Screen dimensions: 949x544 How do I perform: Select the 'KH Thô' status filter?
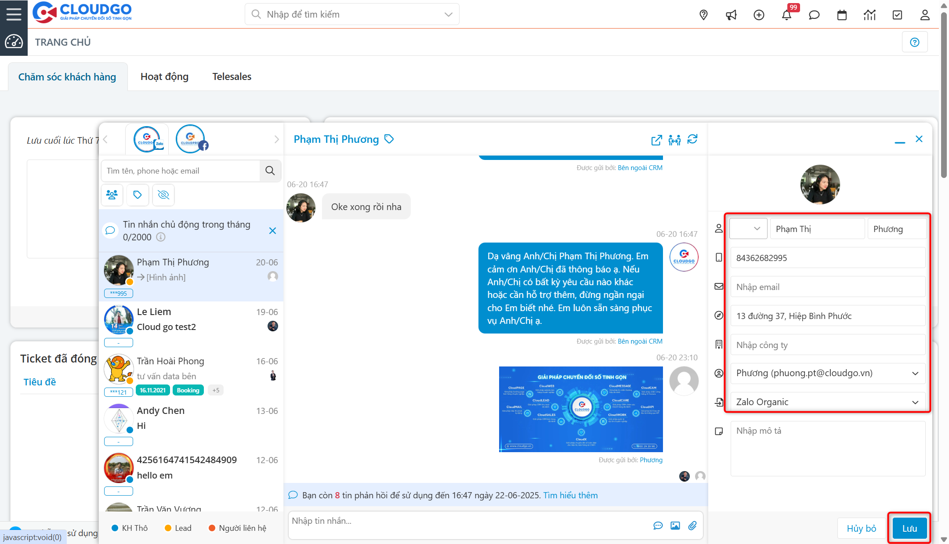pos(130,528)
